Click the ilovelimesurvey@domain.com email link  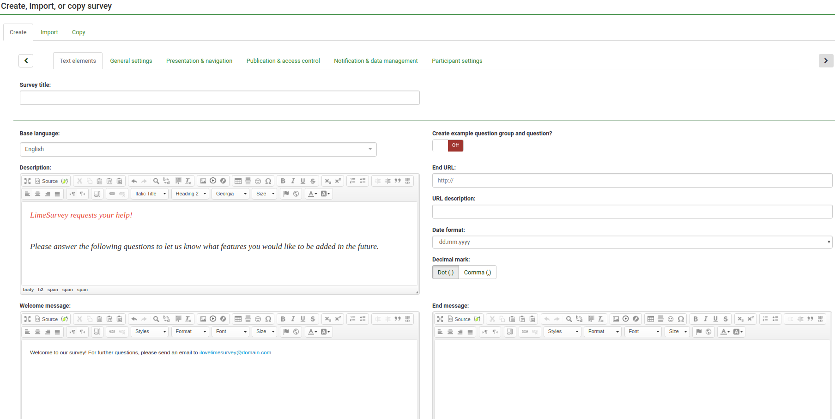coord(235,352)
